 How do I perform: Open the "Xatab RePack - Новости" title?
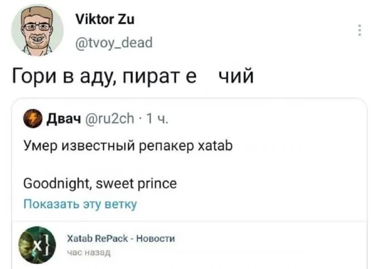click(120, 238)
